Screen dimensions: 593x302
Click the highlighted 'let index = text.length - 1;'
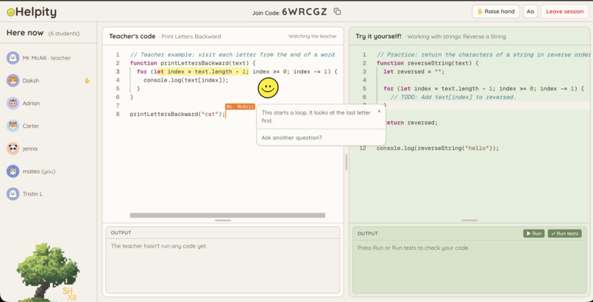(203, 71)
